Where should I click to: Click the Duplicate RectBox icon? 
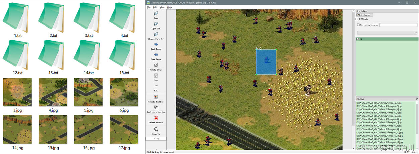pos(156,107)
